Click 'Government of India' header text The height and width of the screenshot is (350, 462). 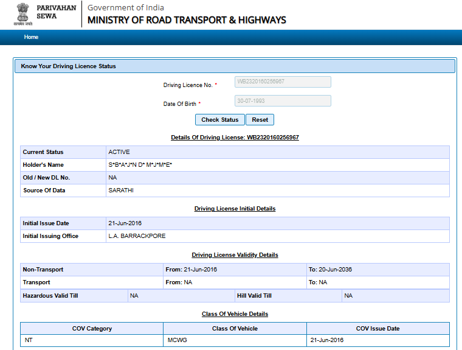pos(125,8)
